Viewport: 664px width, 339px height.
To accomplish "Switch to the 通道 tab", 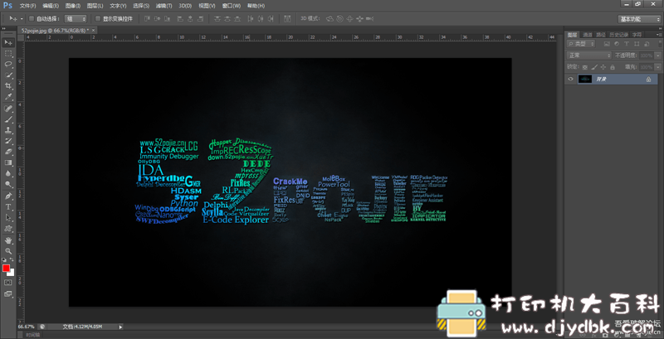I will click(x=587, y=35).
